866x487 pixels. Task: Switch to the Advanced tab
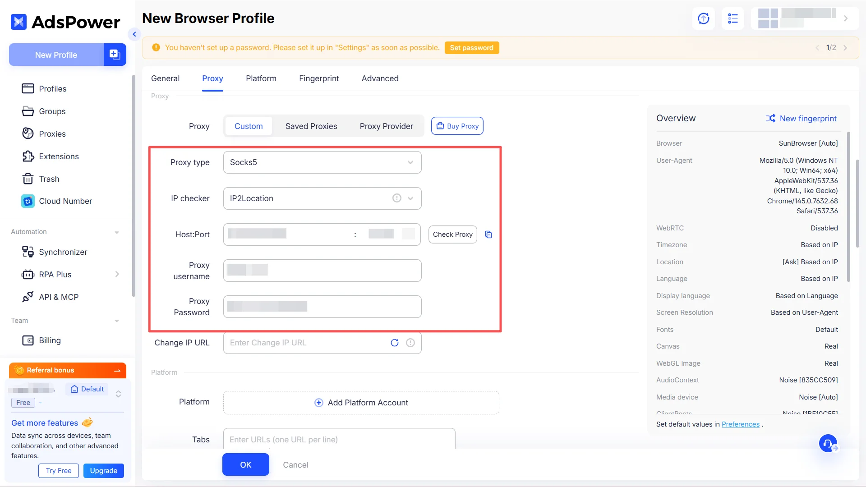tap(380, 78)
